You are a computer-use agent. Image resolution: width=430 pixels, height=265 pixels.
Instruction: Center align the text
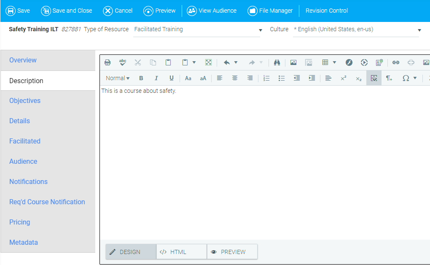coord(235,78)
